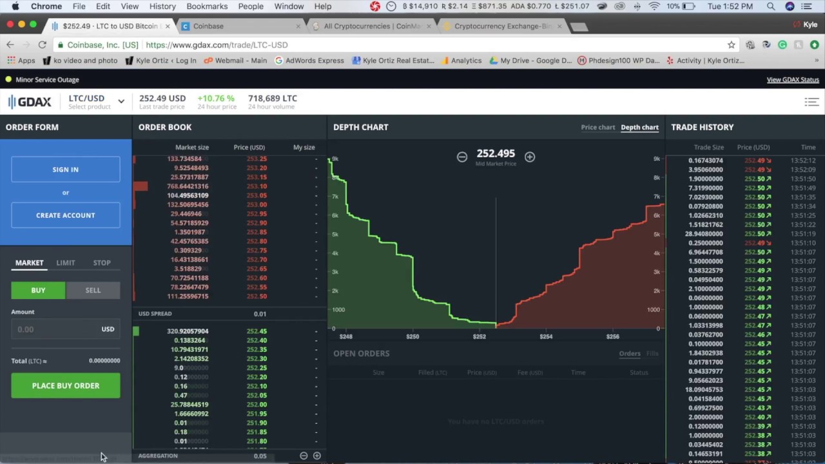
Task: Select the MARKET order tab
Action: (29, 263)
